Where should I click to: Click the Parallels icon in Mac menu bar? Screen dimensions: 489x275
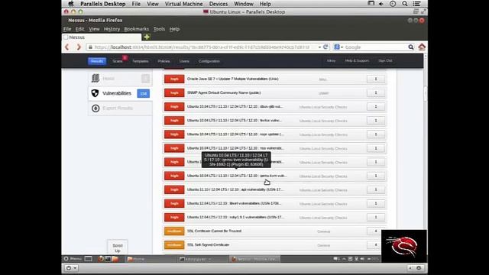(x=371, y=3)
